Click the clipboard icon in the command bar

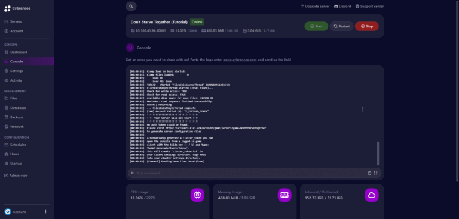pyautogui.click(x=369, y=173)
